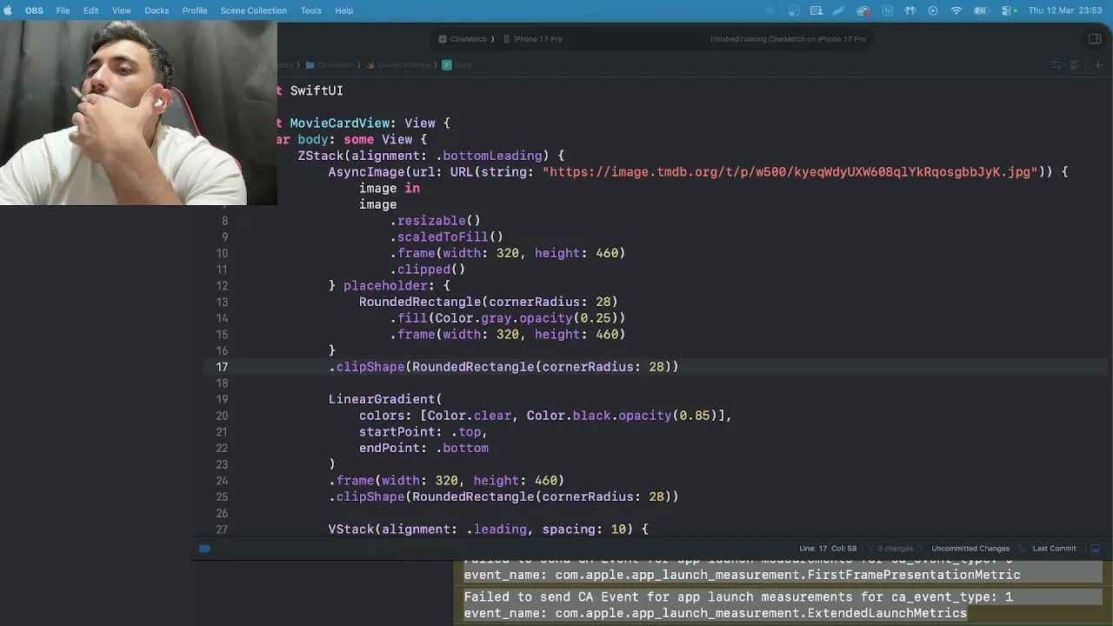Toggle the canvas icon in bottom bar
The width and height of the screenshot is (1113, 626).
[x=1096, y=549]
